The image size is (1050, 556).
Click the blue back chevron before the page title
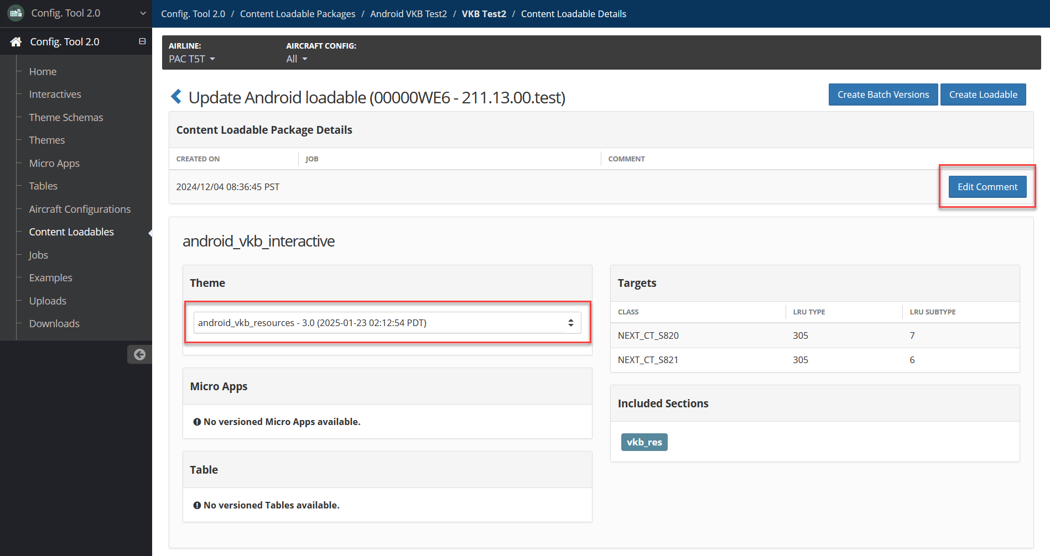176,96
